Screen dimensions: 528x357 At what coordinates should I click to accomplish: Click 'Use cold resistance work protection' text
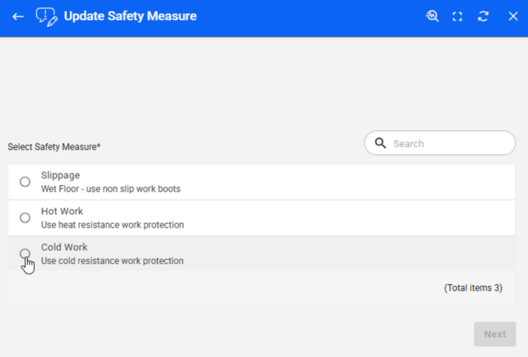[x=112, y=261]
